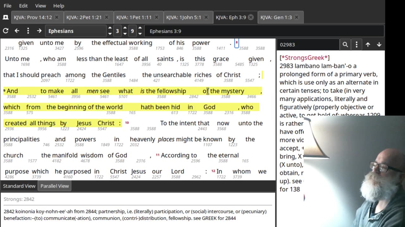Open the View menu
Viewport: 405px width, 227px height.
pos(40,6)
